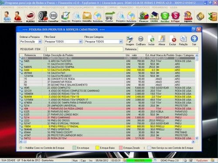Viewport: 218px width, 163px height.
Task: Select the RODA 20 TSW row
Action: [x=107, y=138]
